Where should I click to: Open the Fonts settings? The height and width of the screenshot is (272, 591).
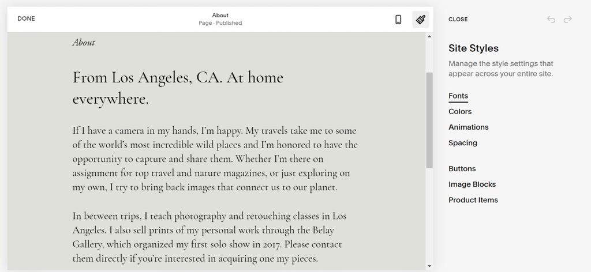click(x=458, y=96)
